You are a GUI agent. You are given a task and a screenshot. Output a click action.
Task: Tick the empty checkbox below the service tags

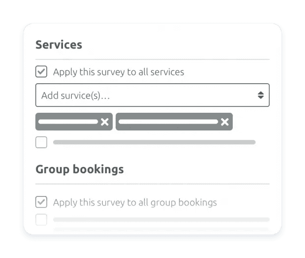click(41, 142)
